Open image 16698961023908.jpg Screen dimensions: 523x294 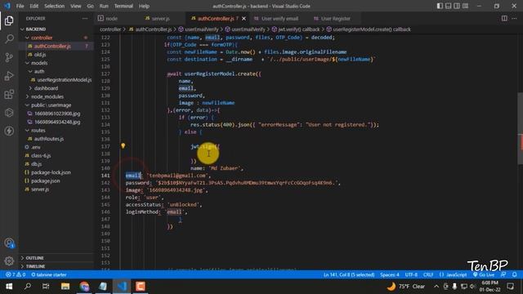pyautogui.click(x=57, y=114)
